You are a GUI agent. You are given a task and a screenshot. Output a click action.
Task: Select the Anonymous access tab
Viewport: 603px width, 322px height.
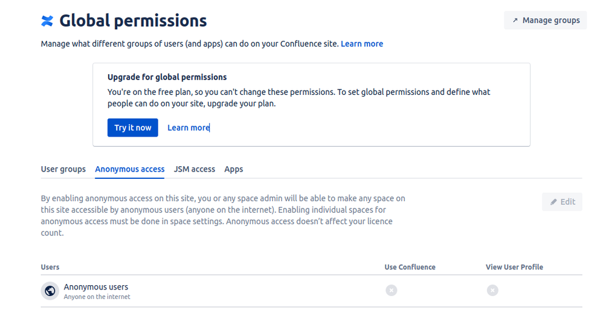(x=129, y=169)
